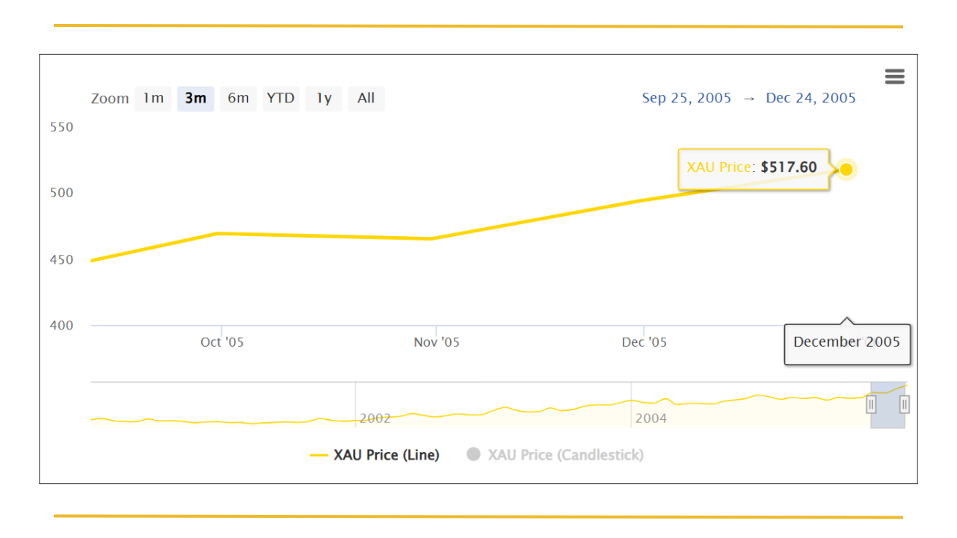
Task: Click the shaded navigator selection window
Action: [x=888, y=405]
